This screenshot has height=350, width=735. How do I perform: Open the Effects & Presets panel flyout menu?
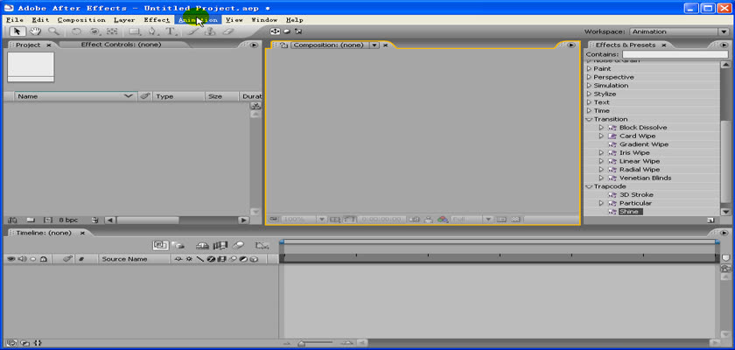point(724,45)
